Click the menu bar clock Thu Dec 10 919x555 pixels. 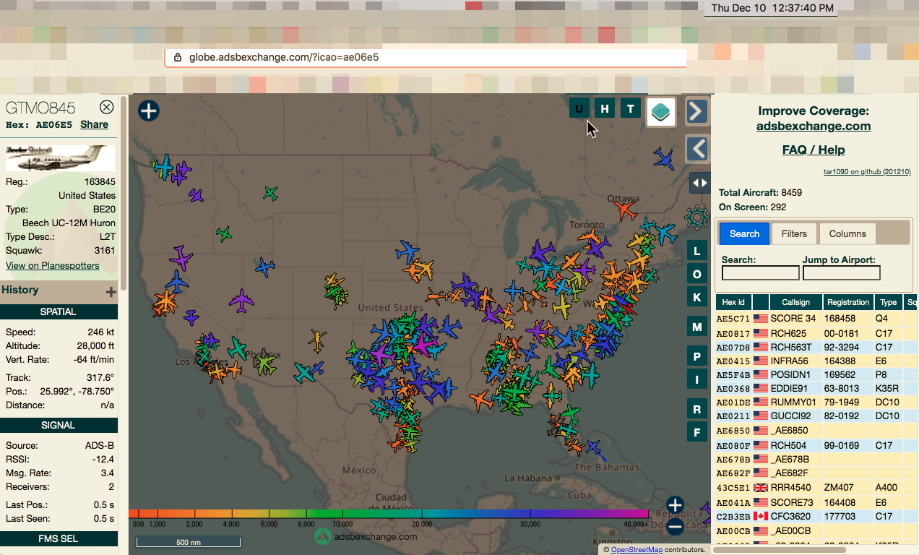coord(773,8)
